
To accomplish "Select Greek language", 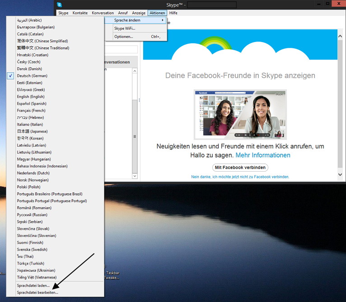I will (x=55, y=89).
